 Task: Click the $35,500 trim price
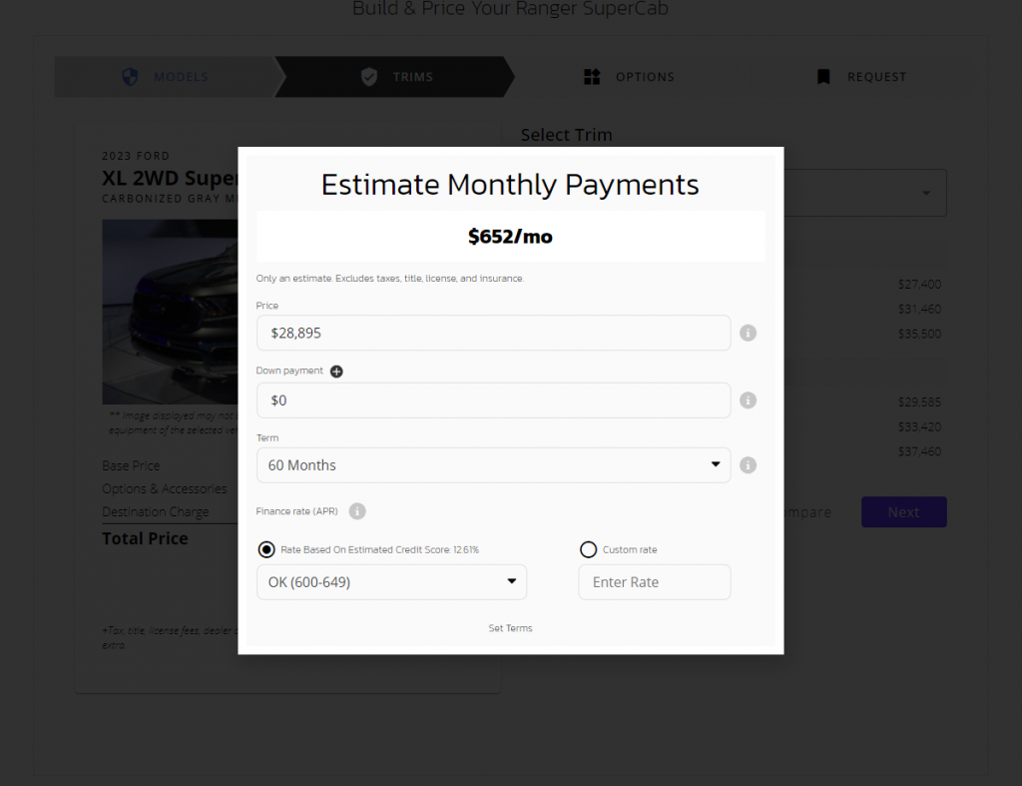click(x=919, y=334)
